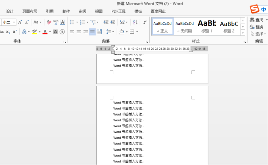Expand the numbering dropdown arrow
This screenshot has width=268, height=165.
(87, 22)
